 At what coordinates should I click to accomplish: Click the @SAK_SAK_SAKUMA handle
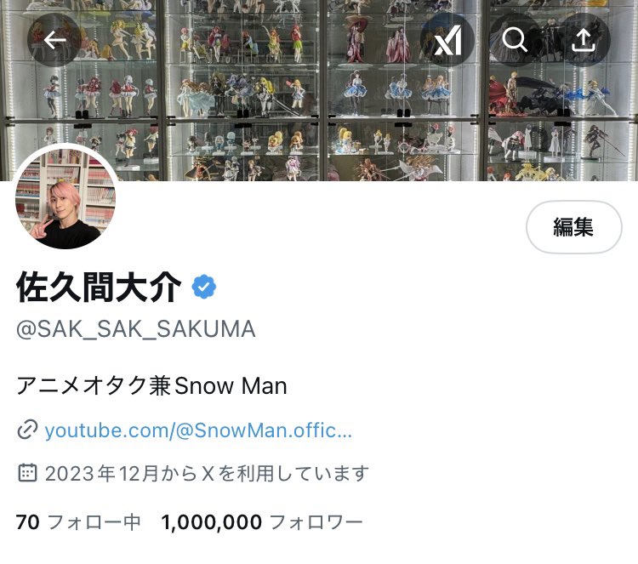pos(136,329)
